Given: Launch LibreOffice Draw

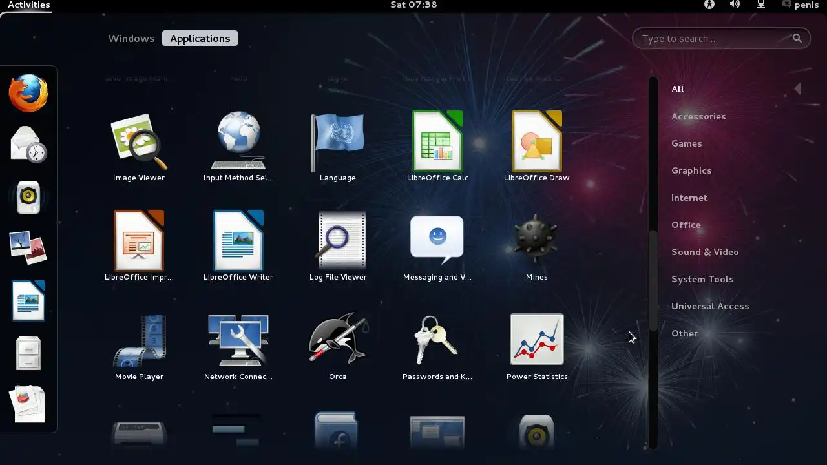Looking at the screenshot, I should tap(537, 147).
